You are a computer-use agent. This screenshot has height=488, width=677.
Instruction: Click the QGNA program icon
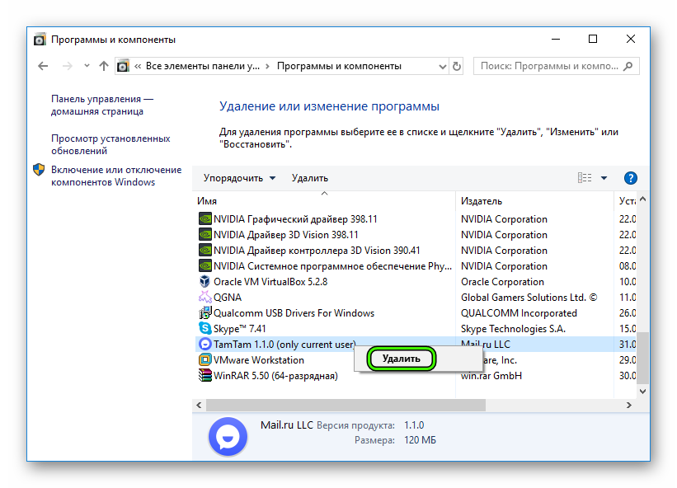click(205, 298)
